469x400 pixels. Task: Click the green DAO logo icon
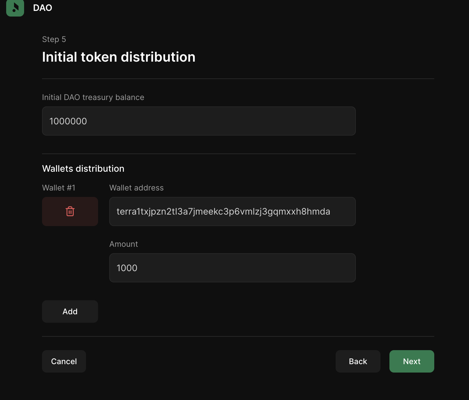tap(15, 8)
